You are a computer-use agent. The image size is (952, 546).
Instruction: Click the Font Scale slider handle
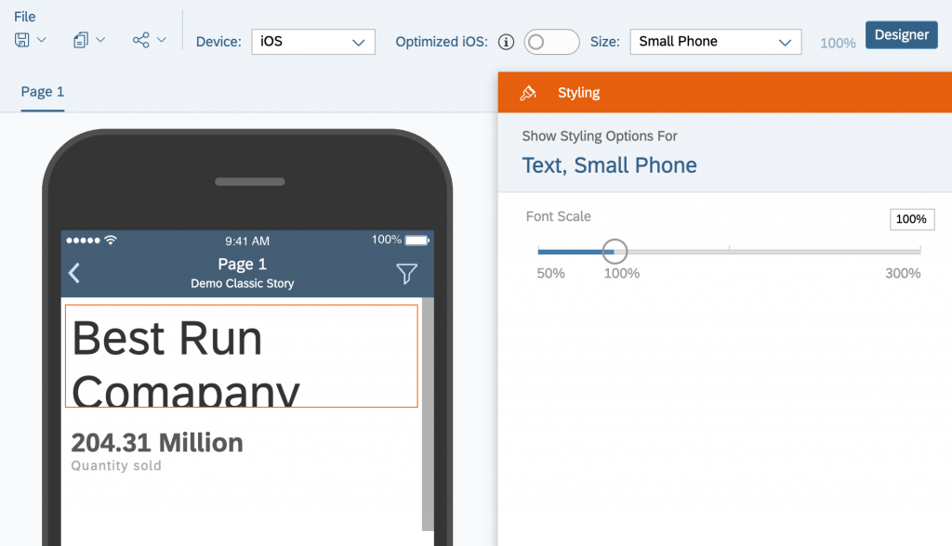click(615, 251)
